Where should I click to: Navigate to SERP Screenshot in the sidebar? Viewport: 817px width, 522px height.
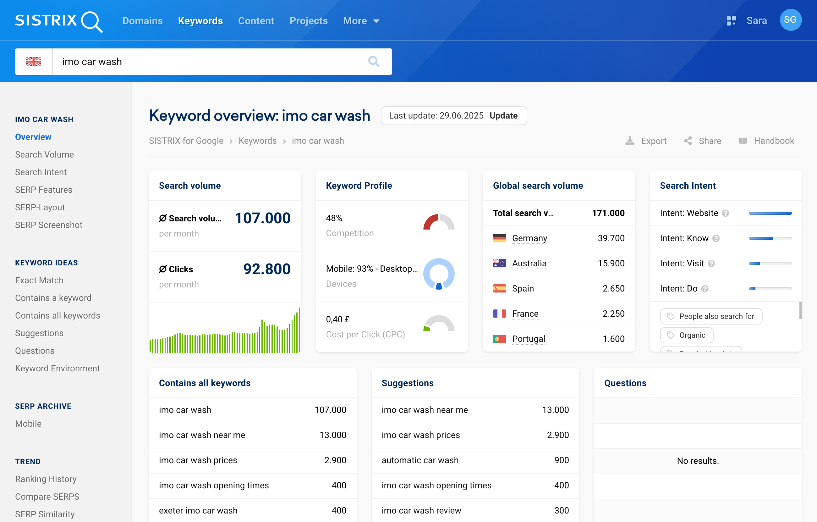(x=48, y=225)
